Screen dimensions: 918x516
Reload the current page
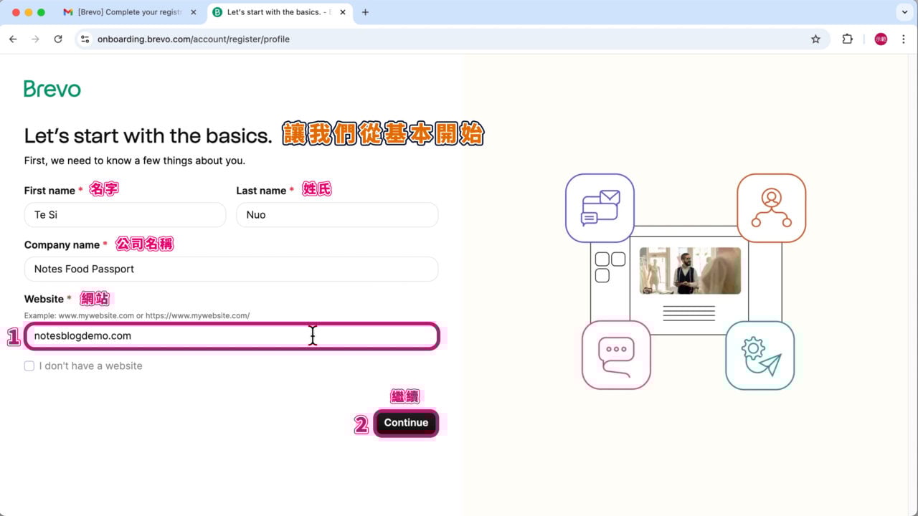pyautogui.click(x=58, y=39)
